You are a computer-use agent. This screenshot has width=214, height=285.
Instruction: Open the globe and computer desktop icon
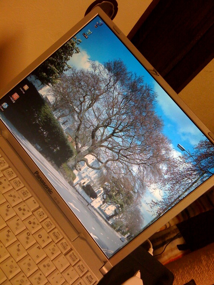click(100, 23)
